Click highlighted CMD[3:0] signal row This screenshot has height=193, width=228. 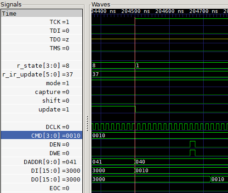point(42,136)
